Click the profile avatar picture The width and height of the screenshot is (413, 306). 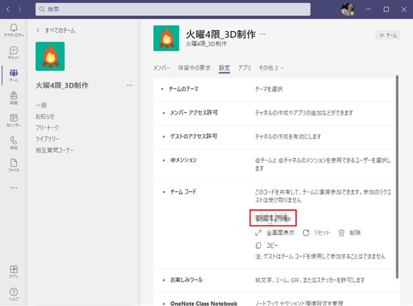click(347, 10)
